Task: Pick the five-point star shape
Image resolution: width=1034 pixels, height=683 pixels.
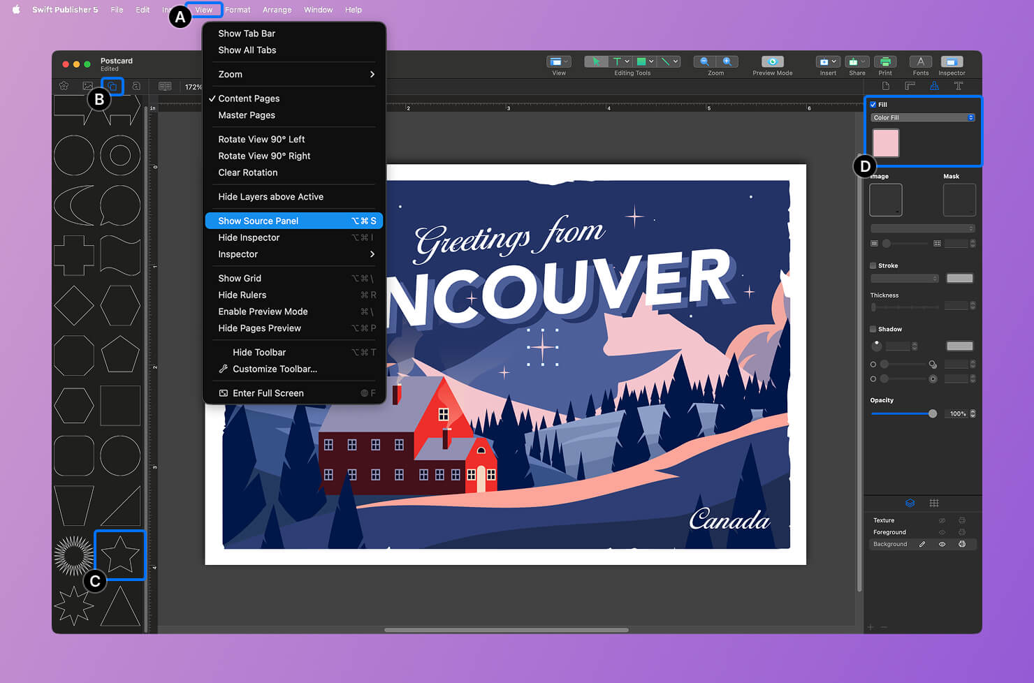Action: 120,555
